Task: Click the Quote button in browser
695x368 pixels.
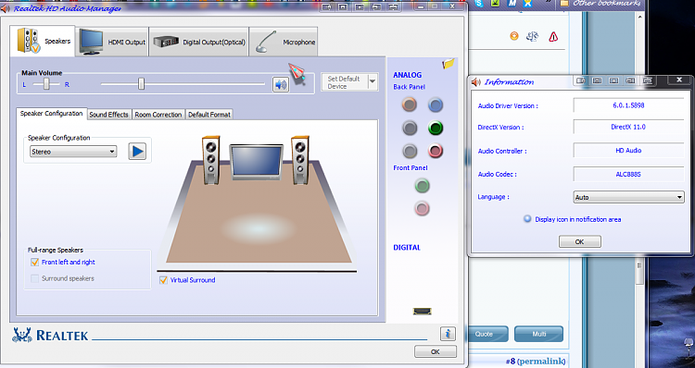Action: click(x=486, y=334)
